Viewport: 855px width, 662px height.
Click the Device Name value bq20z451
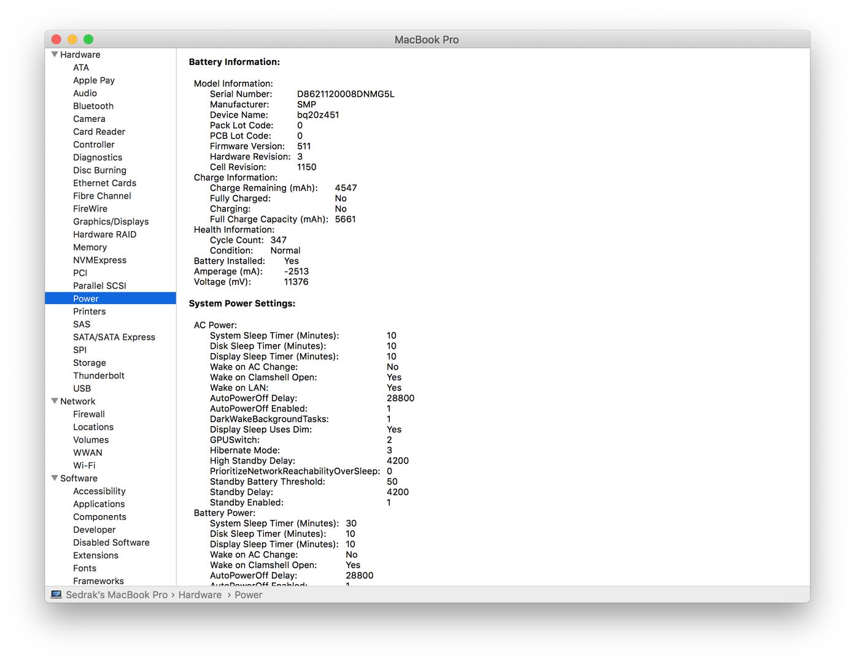(318, 115)
